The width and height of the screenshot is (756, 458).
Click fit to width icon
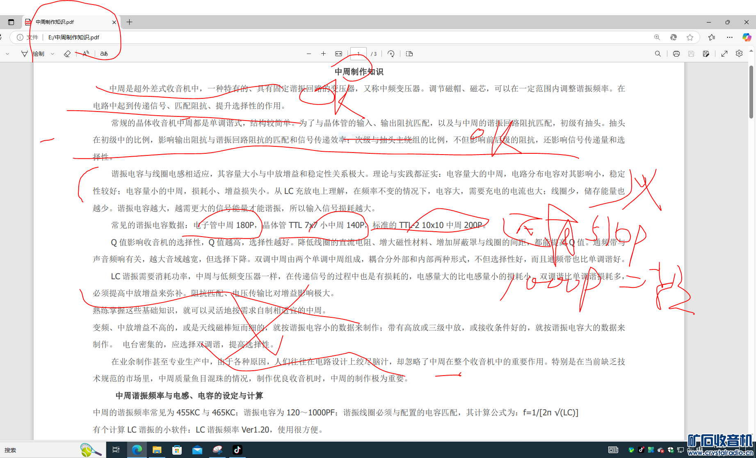pyautogui.click(x=338, y=54)
